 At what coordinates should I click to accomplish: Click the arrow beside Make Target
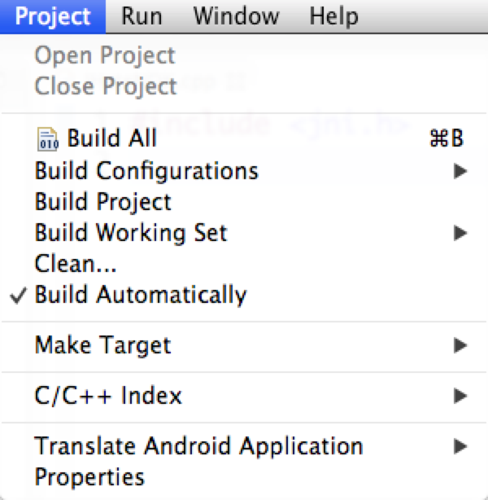click(460, 345)
